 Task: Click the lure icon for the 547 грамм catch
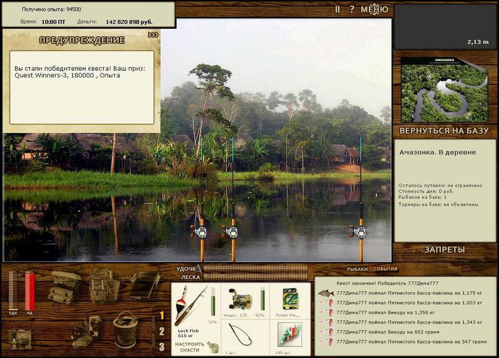327,341
